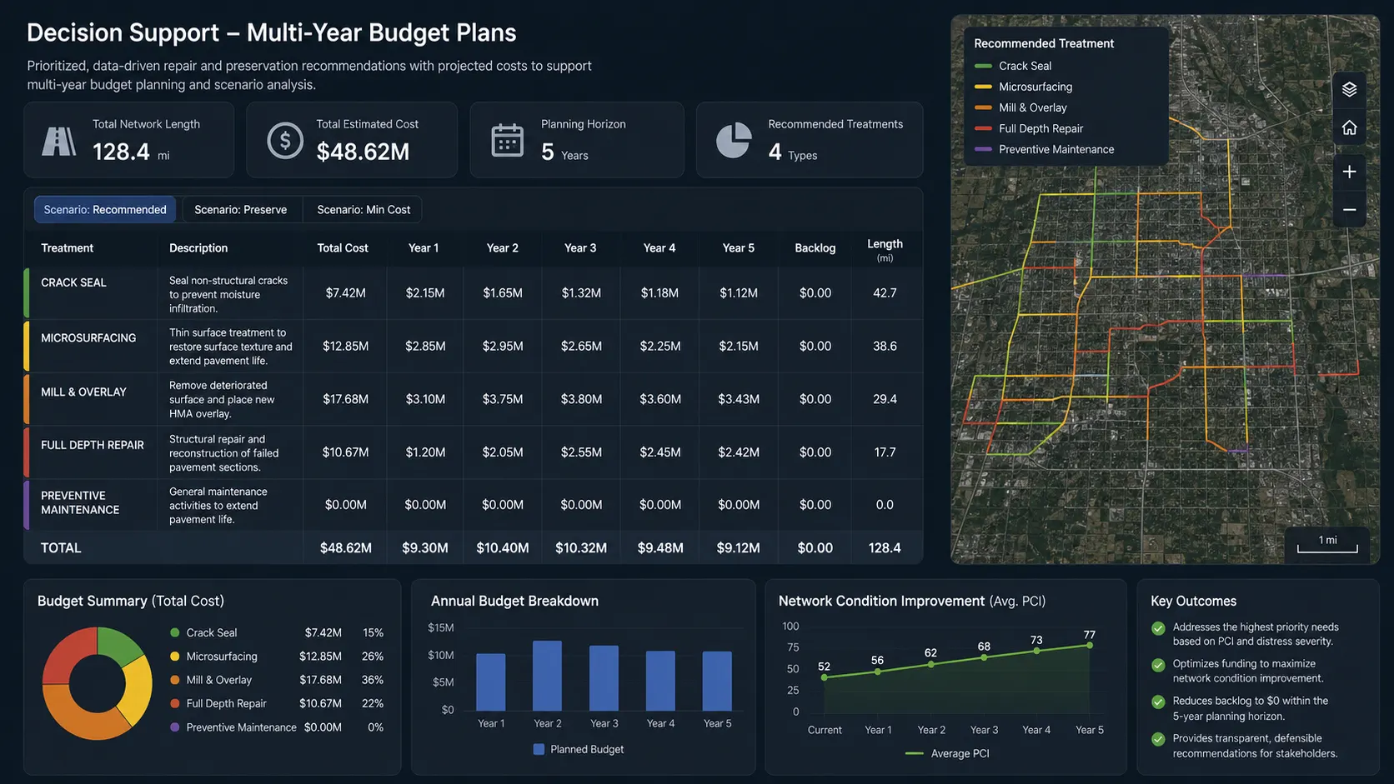Viewport: 1394px width, 784px height.
Task: Click the Key Outcomes heading
Action: tap(1193, 601)
